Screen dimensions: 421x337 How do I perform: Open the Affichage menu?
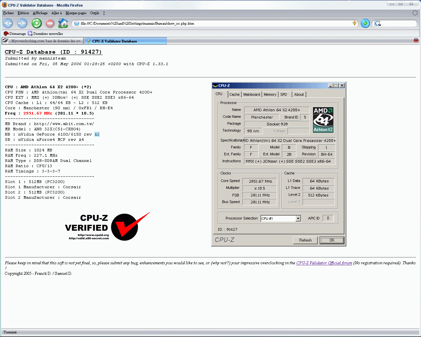click(40, 13)
